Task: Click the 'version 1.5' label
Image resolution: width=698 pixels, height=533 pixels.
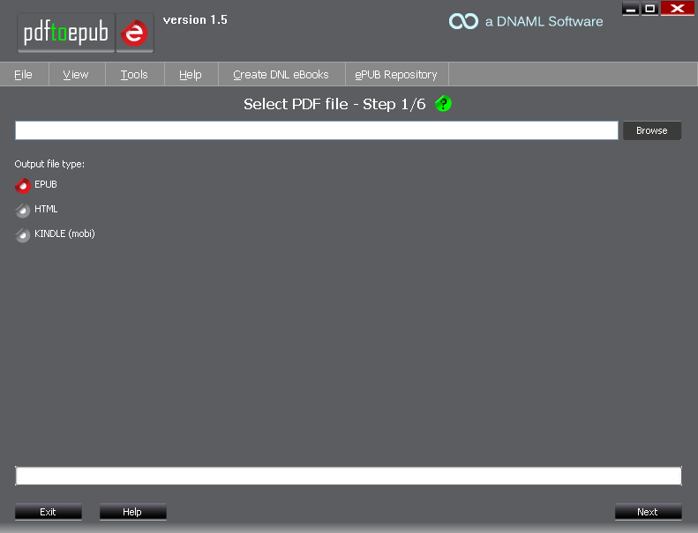Action: tap(195, 19)
